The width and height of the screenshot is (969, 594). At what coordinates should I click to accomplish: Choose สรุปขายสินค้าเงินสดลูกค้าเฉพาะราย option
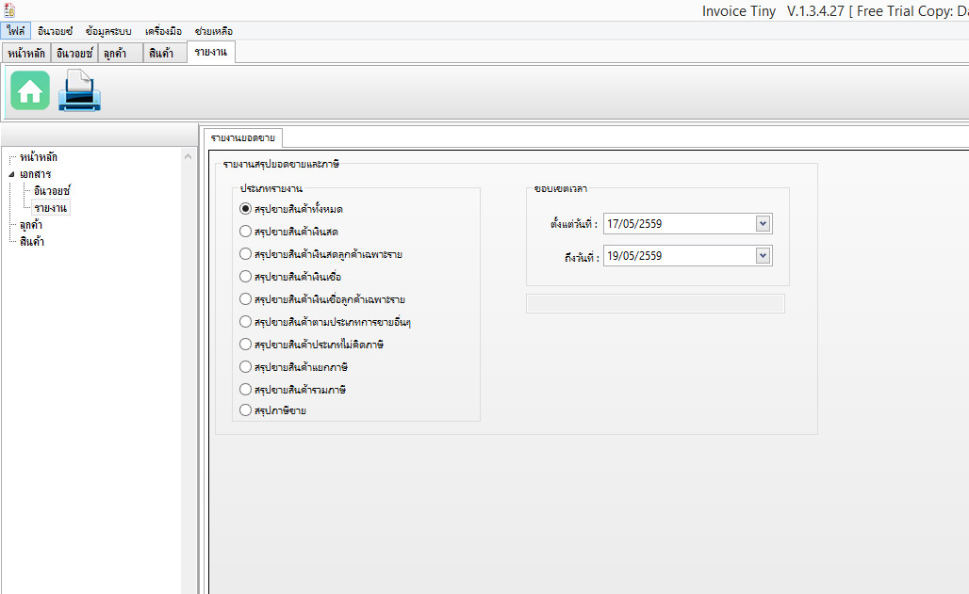coord(320,254)
